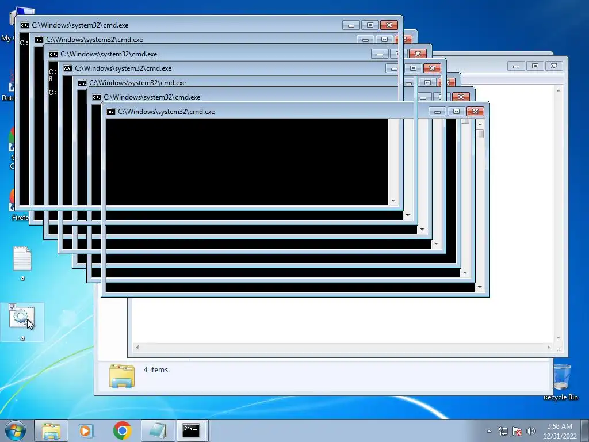Click the "4 items" text in Explorer
The width and height of the screenshot is (589, 442).
point(155,370)
